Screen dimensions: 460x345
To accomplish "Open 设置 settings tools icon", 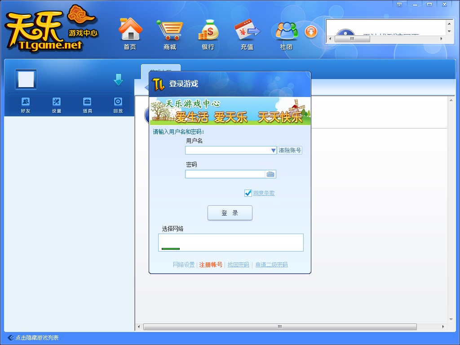I will tap(56, 102).
